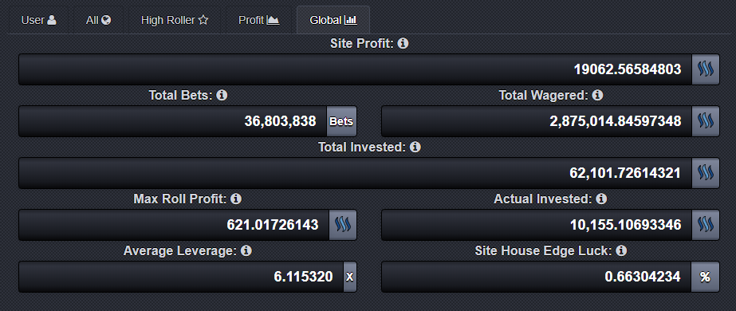Viewport: 736px width, 311px height.
Task: Click the "Site House Edge Luck:" label
Action: coord(544,251)
